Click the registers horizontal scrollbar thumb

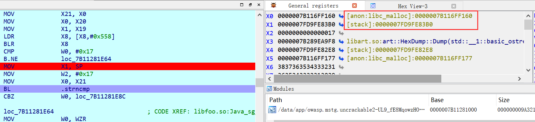(357, 79)
